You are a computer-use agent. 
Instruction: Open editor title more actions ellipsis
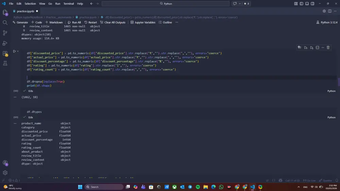coord(335,11)
